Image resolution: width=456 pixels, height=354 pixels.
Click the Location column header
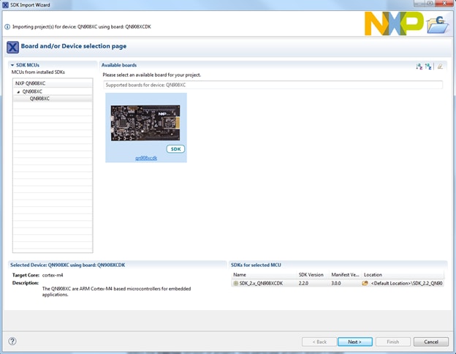(373, 274)
